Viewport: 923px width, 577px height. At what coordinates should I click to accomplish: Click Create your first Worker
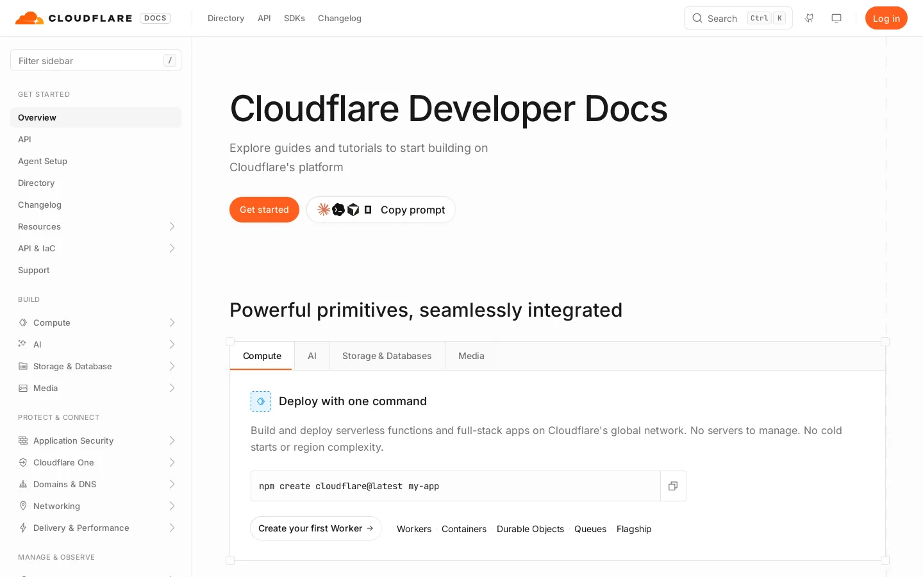click(316, 528)
